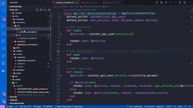Switch to the user.rb tab

click(90, 3)
